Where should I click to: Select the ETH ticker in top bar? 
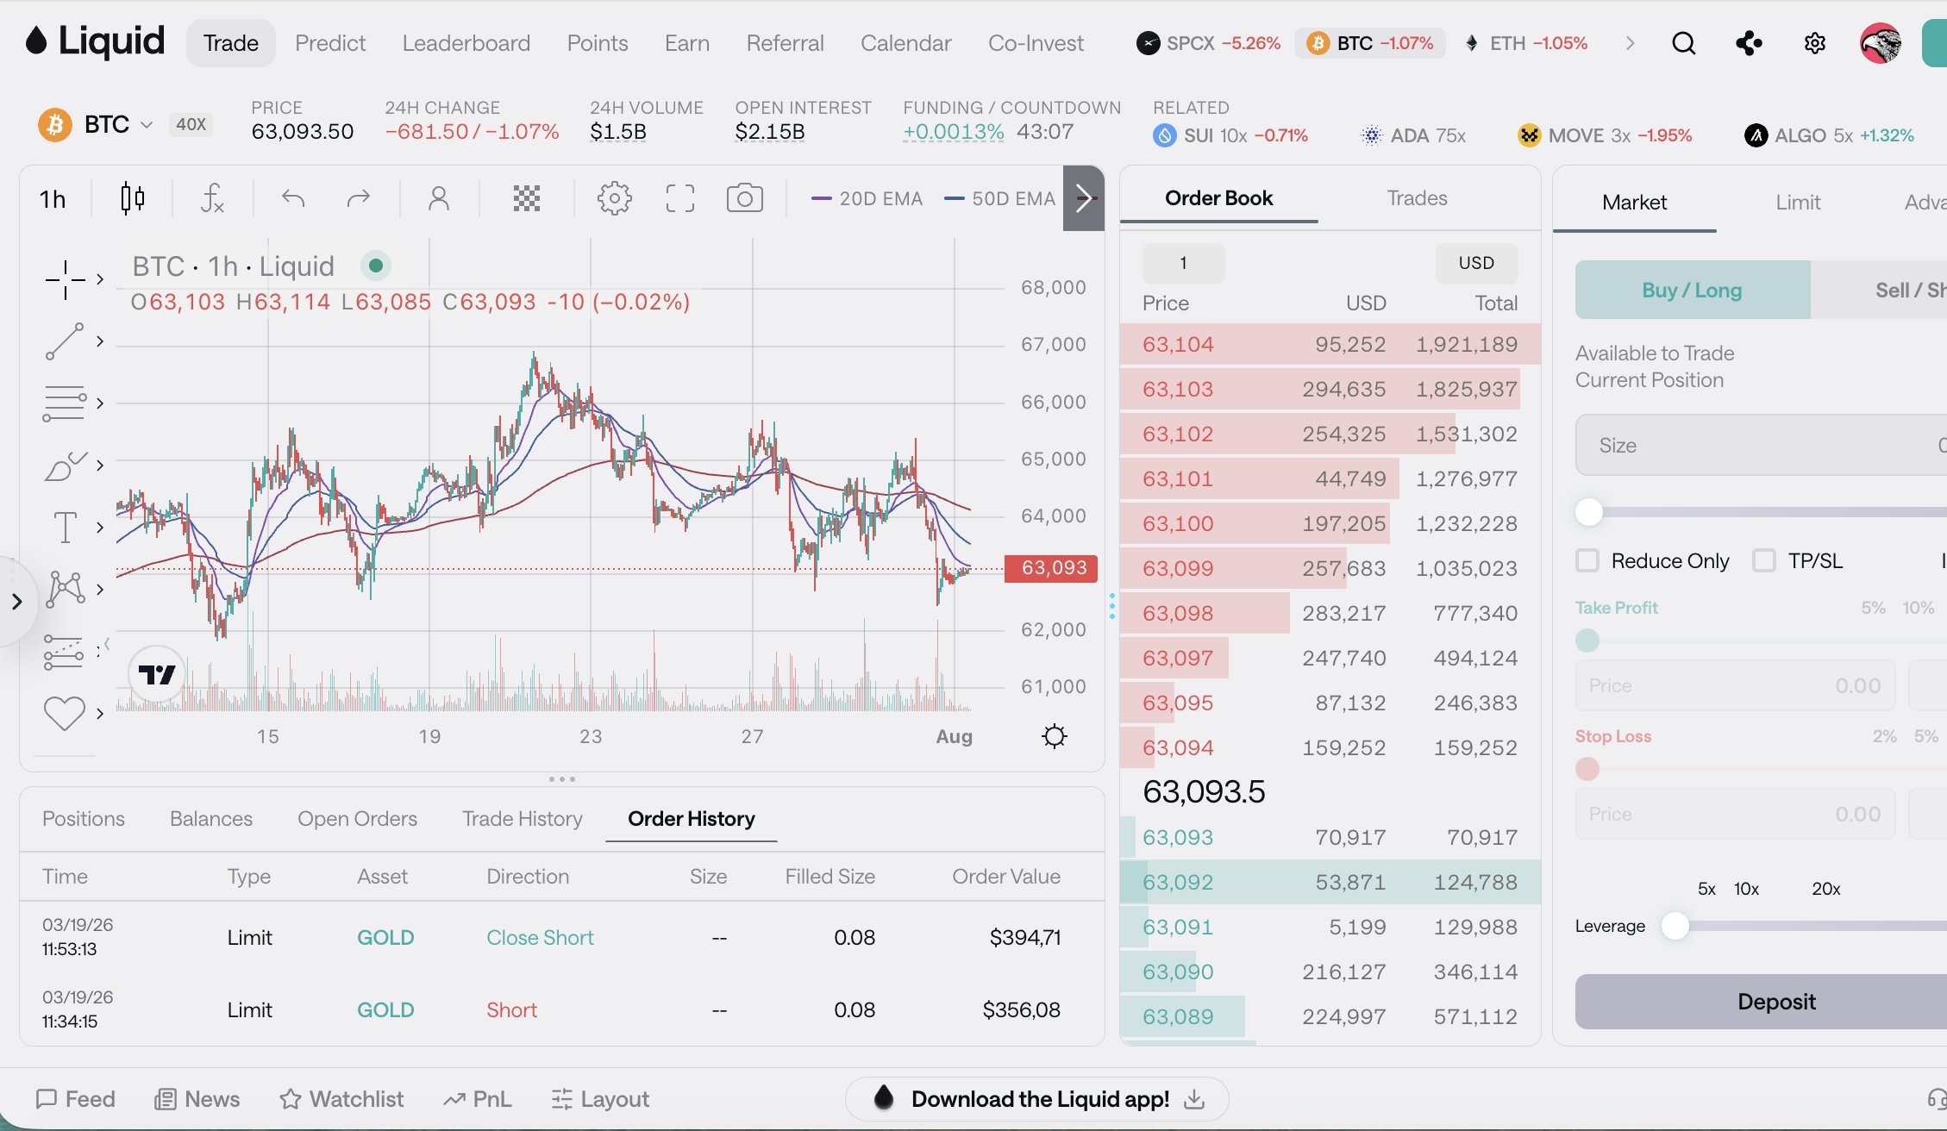tap(1525, 43)
